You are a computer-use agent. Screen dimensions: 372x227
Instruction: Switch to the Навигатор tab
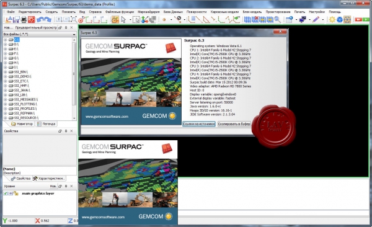[22, 124]
